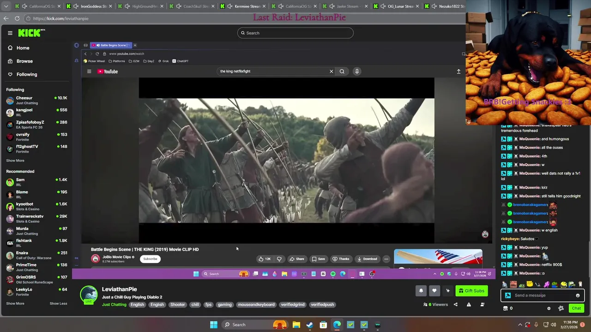Follow LeviathanPie with the heart button

pos(434,290)
